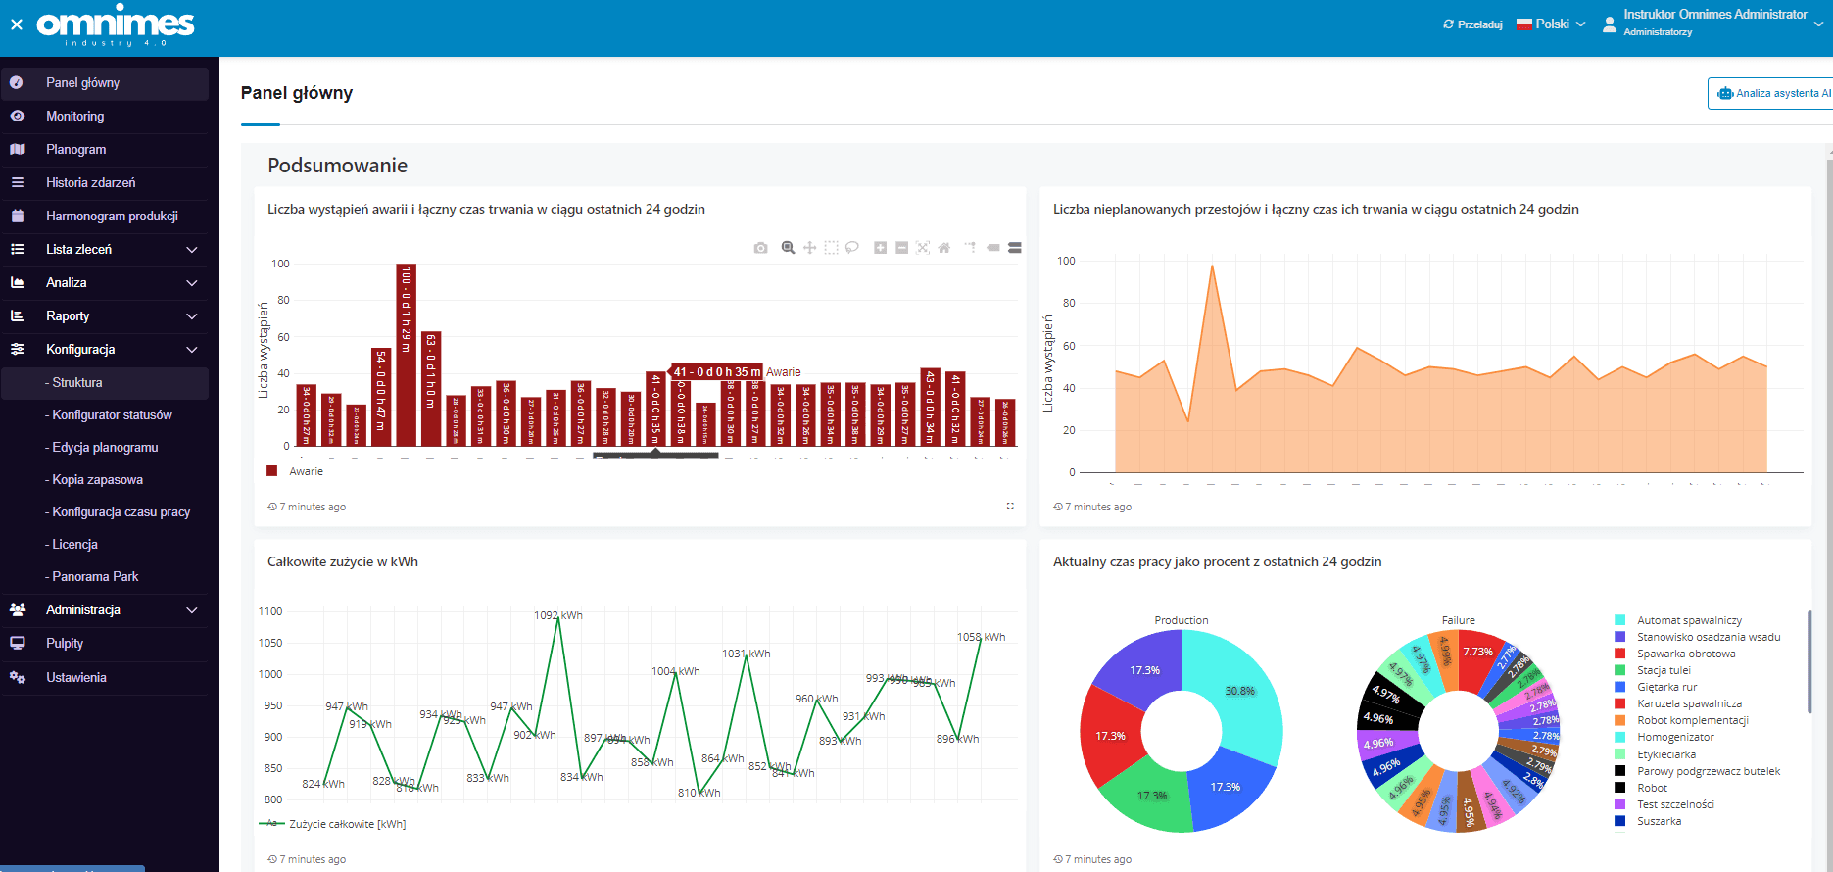Select the Pan tool in chart modebar

pyautogui.click(x=809, y=248)
